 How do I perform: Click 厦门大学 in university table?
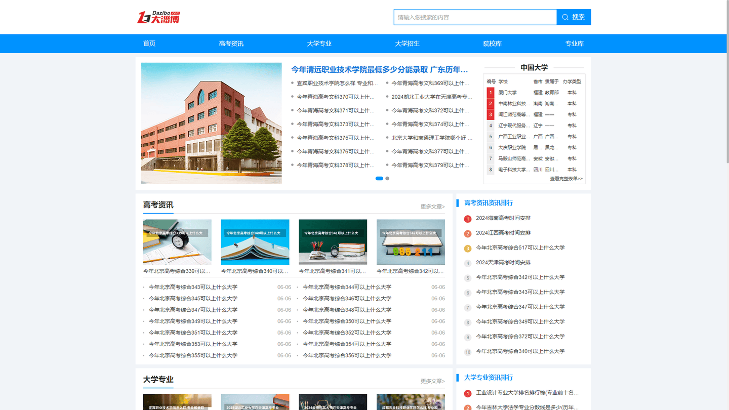tap(508, 93)
